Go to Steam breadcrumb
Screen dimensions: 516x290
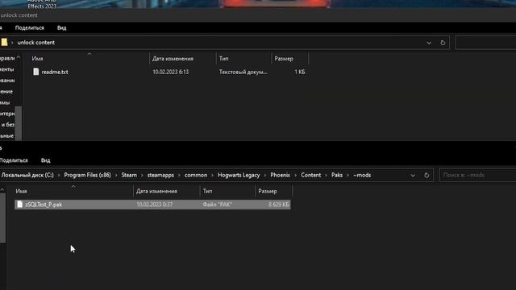129,176
